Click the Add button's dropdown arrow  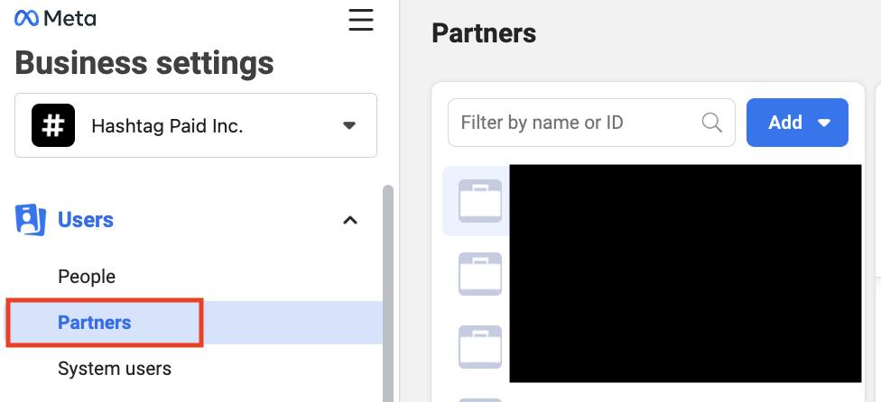coord(824,123)
